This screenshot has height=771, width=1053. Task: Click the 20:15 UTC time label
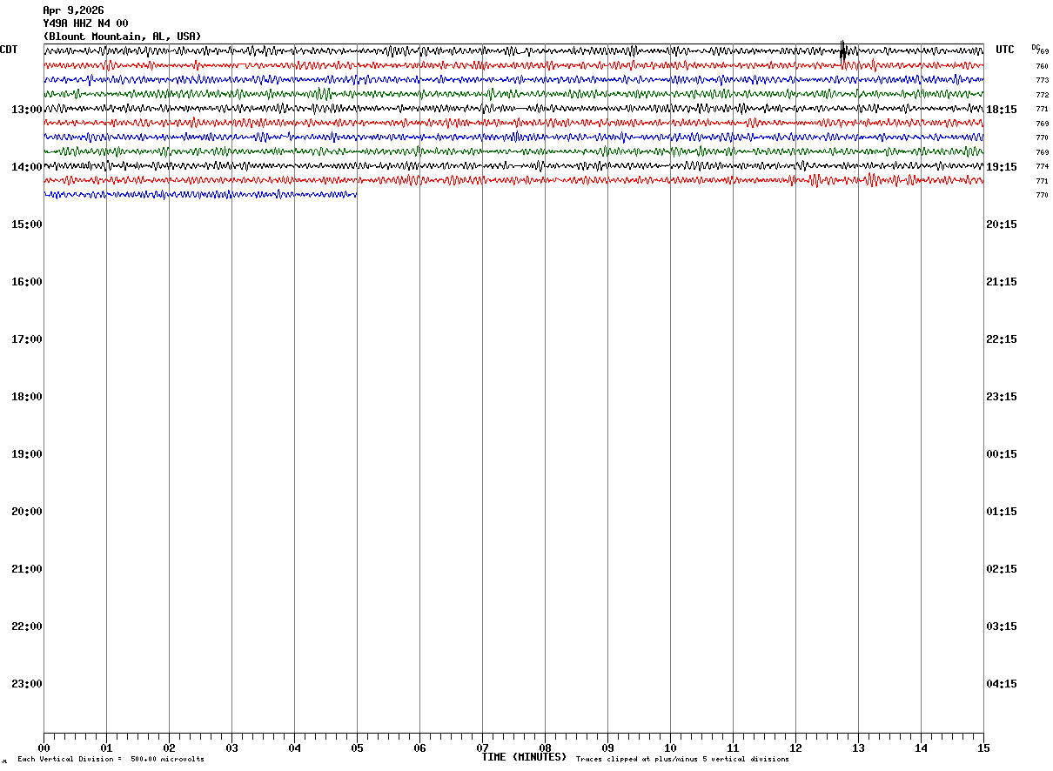pyautogui.click(x=1002, y=225)
